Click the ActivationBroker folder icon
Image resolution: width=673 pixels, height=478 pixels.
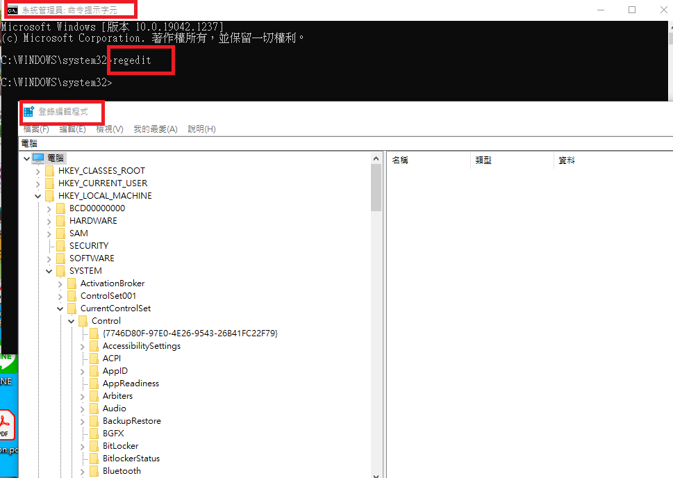pyautogui.click(x=72, y=283)
